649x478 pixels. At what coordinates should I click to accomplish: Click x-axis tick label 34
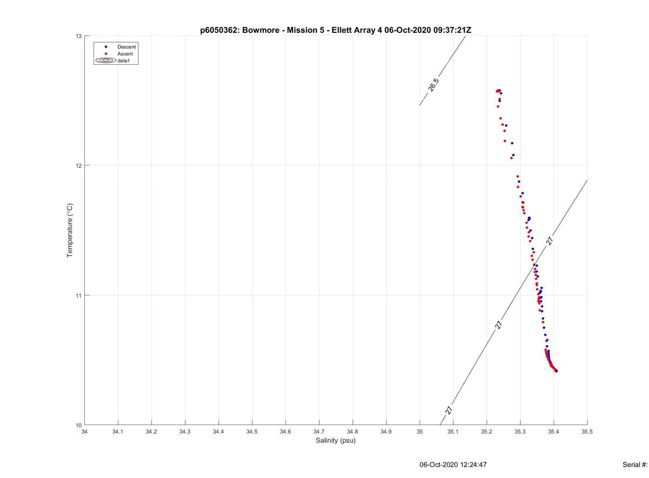(x=84, y=432)
